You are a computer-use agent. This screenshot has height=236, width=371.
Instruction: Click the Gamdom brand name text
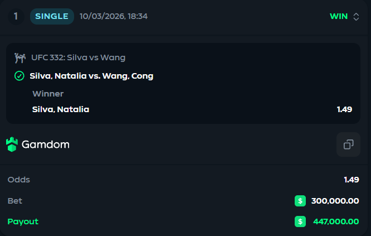(46, 145)
